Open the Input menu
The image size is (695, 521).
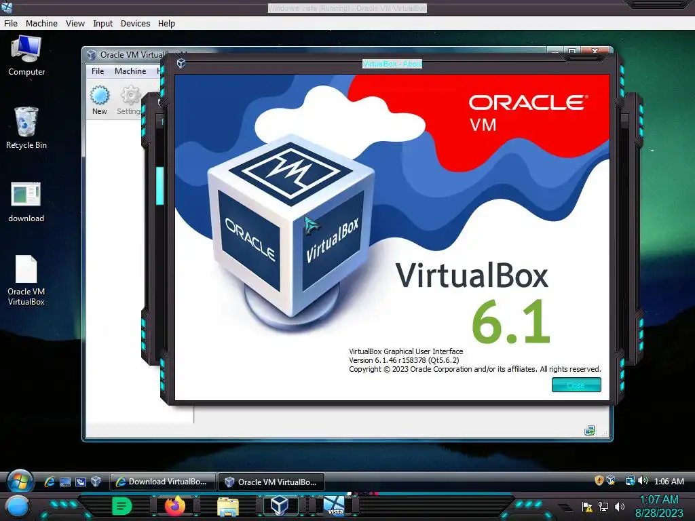[x=103, y=24]
